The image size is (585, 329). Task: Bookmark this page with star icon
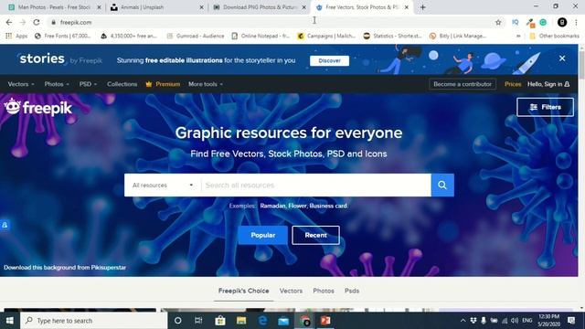(498, 22)
